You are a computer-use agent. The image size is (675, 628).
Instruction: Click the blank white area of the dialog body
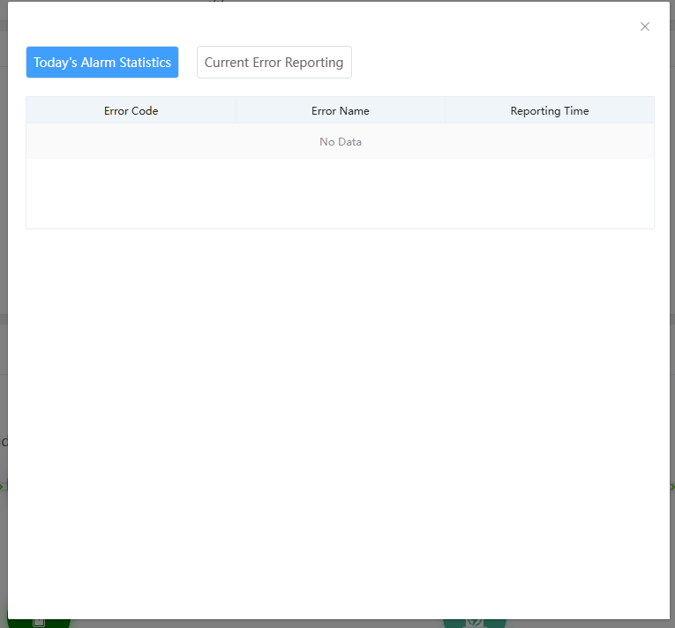pos(341,397)
